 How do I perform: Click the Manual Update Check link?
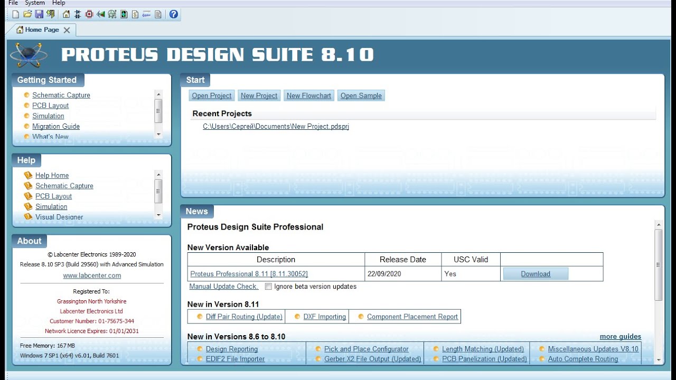click(x=224, y=287)
